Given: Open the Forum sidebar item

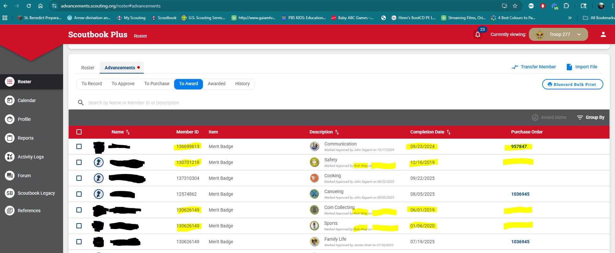Looking at the screenshot, I should [31, 176].
